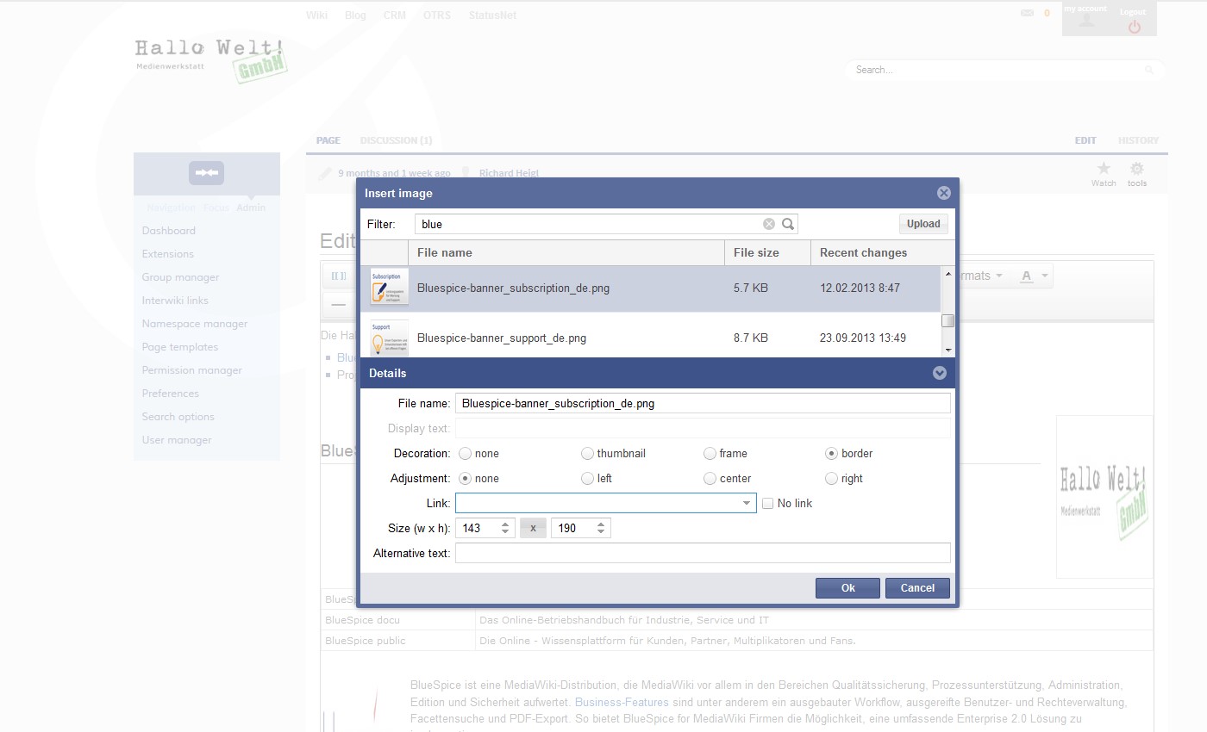
Task: Open the messages envelope icon in top bar
Action: coord(1027,14)
